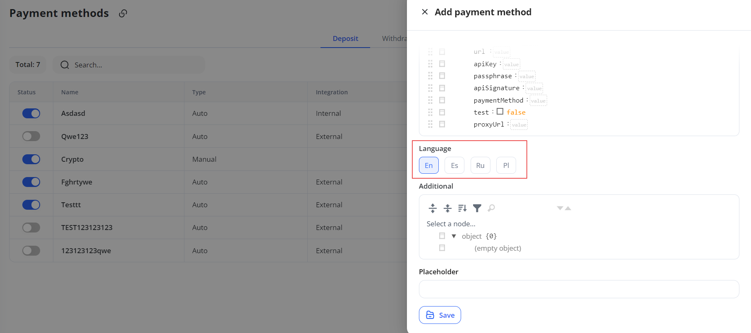Click the search magnifier icon

click(65, 65)
